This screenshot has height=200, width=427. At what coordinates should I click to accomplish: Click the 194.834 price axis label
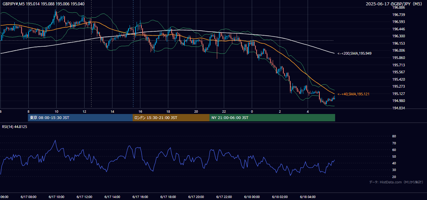point(398,108)
